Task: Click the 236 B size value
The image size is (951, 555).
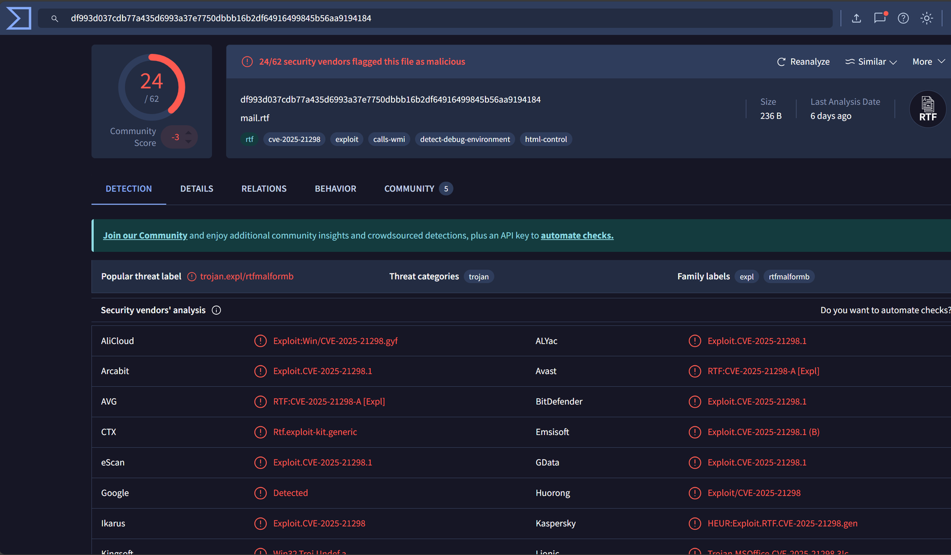Action: tap(771, 116)
